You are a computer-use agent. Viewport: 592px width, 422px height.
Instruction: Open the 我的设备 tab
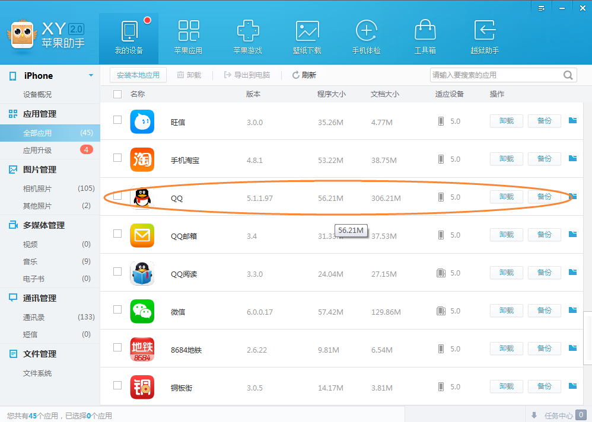pyautogui.click(x=129, y=39)
